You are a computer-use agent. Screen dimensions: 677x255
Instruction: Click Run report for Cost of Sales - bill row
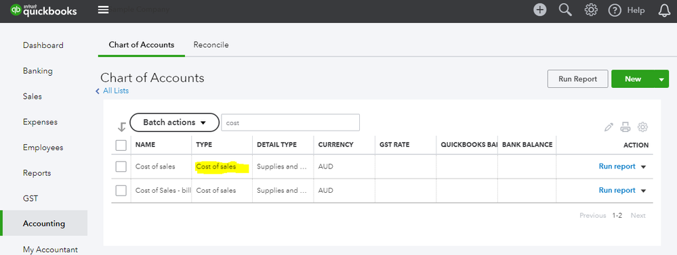click(617, 190)
